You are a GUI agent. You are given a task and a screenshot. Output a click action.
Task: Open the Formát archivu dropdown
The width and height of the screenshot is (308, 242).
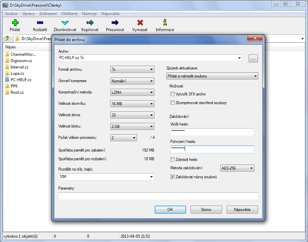point(132,70)
